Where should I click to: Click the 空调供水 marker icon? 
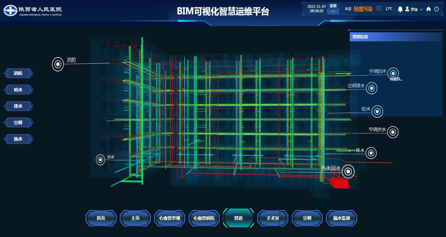[x=393, y=132]
